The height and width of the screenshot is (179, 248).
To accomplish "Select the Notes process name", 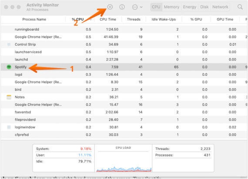I will click(x=20, y=97).
